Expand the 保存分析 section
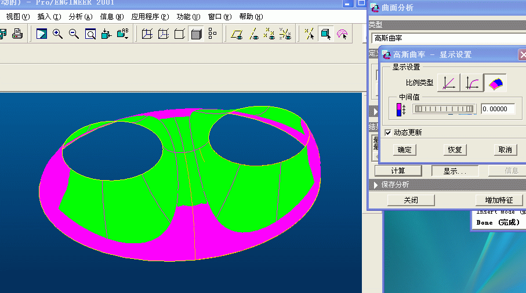Screen dimensions: 526x293 click(376, 185)
